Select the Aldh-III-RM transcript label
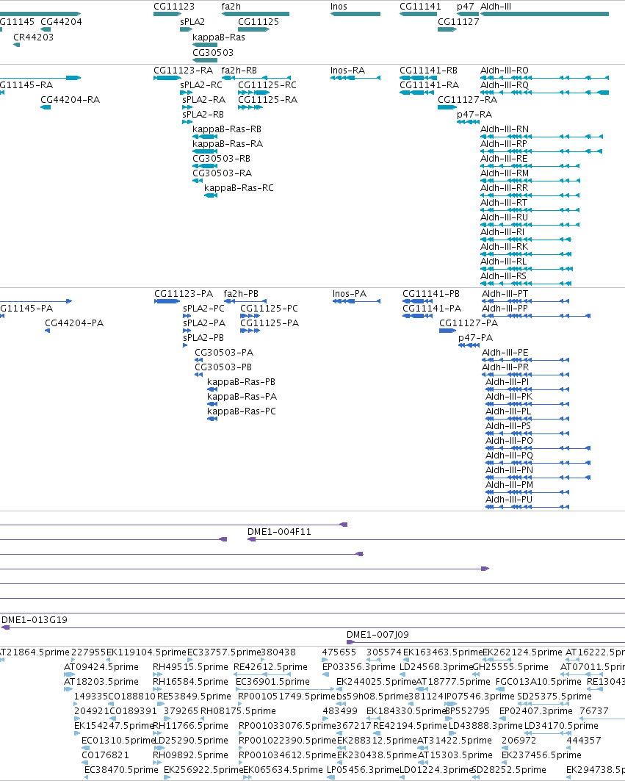 click(x=505, y=173)
